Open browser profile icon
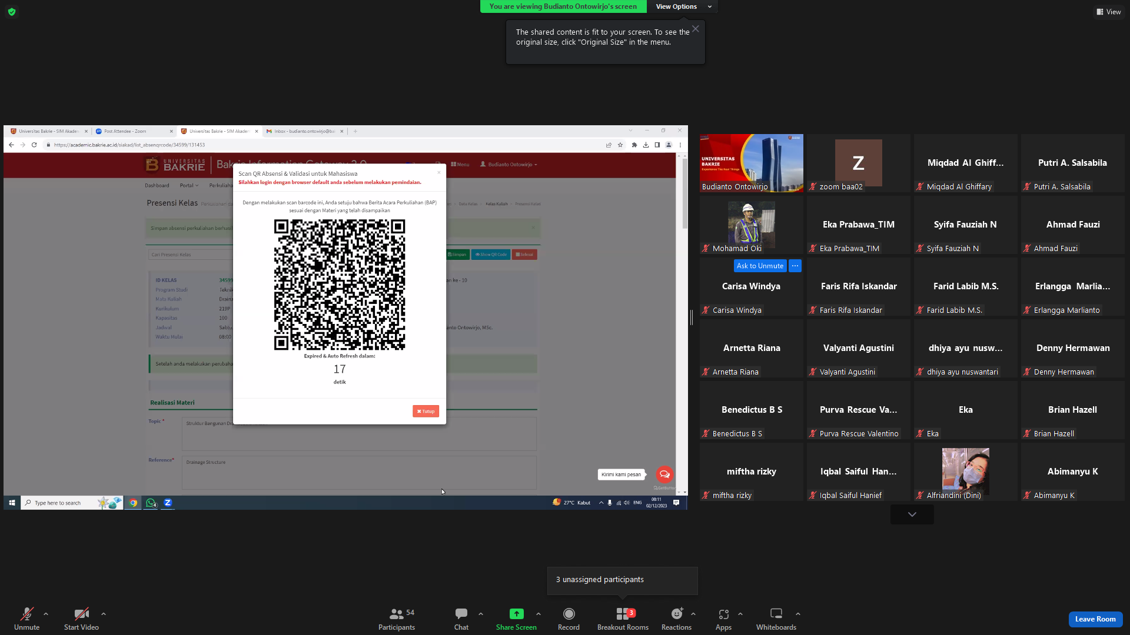Viewport: 1130px width, 635px height. tap(669, 145)
